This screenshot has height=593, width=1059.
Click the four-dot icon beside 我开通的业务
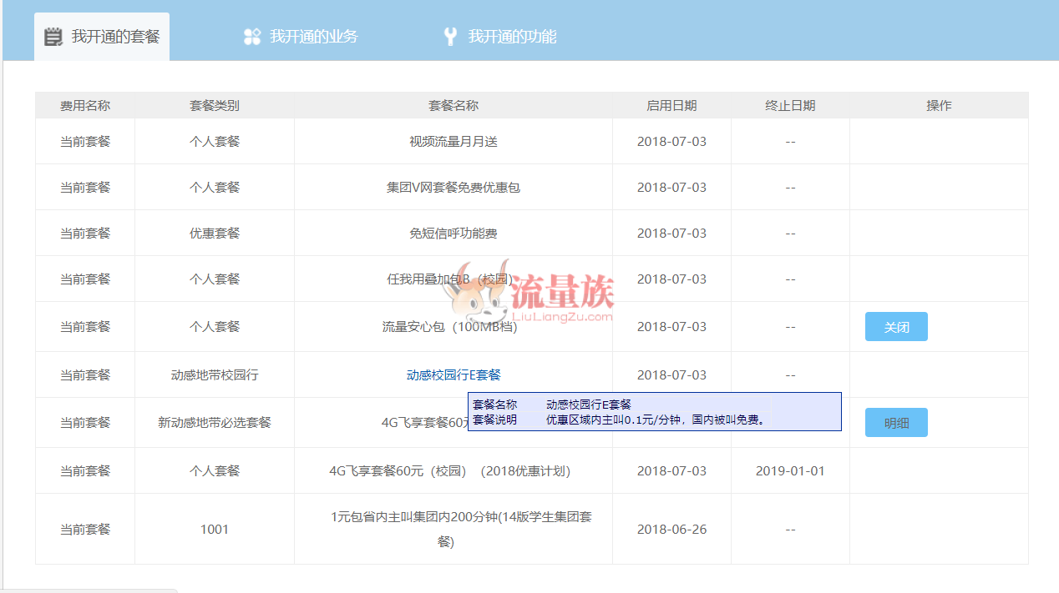pyautogui.click(x=252, y=37)
